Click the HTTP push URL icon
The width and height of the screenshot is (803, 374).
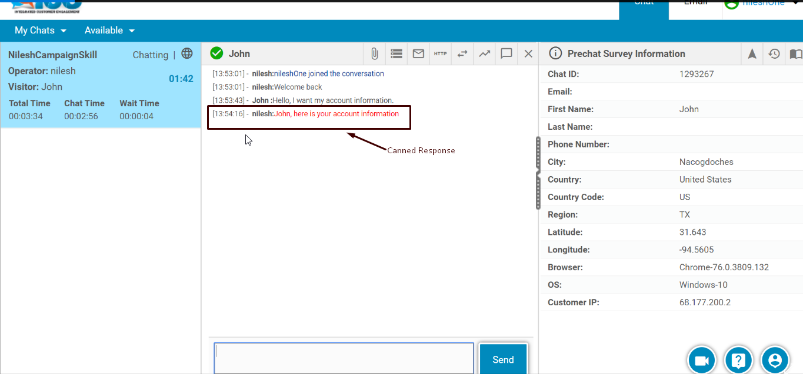[440, 54]
